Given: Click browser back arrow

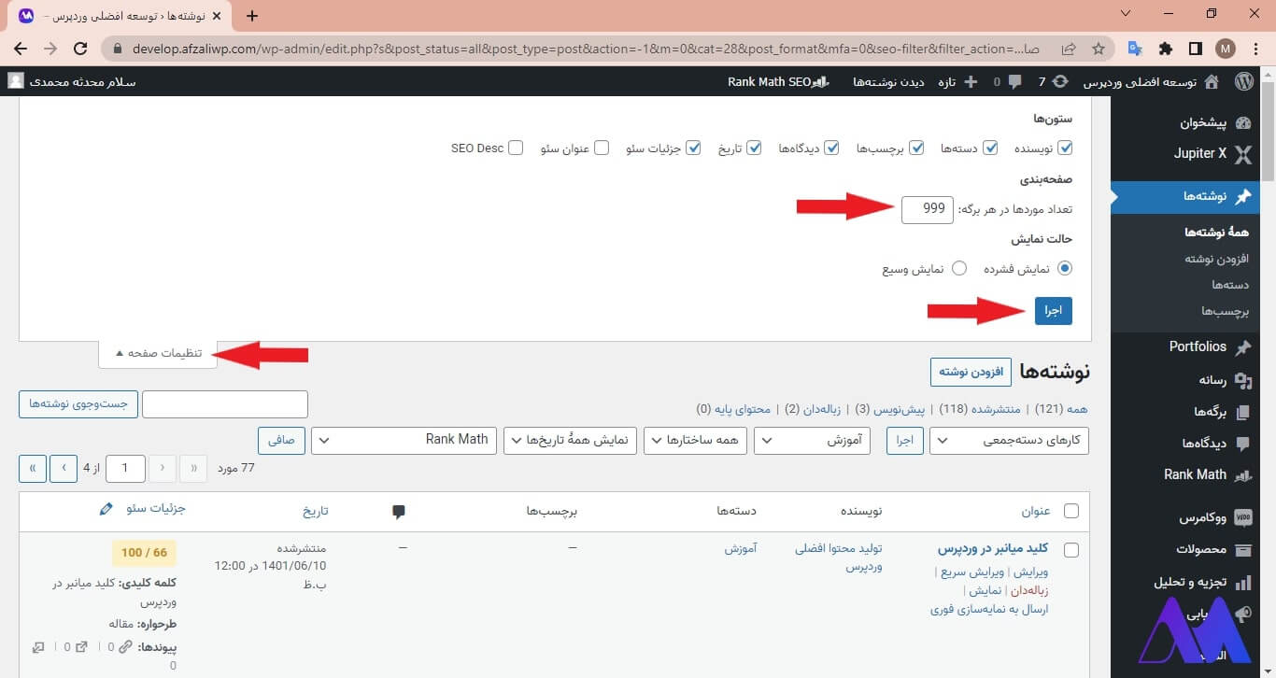Looking at the screenshot, I should [x=21, y=49].
